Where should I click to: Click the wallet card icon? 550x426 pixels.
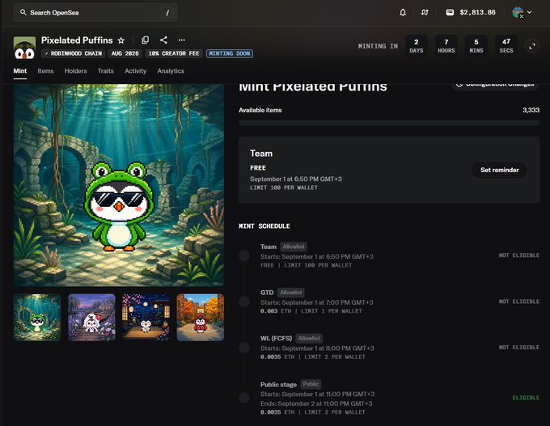tap(450, 13)
